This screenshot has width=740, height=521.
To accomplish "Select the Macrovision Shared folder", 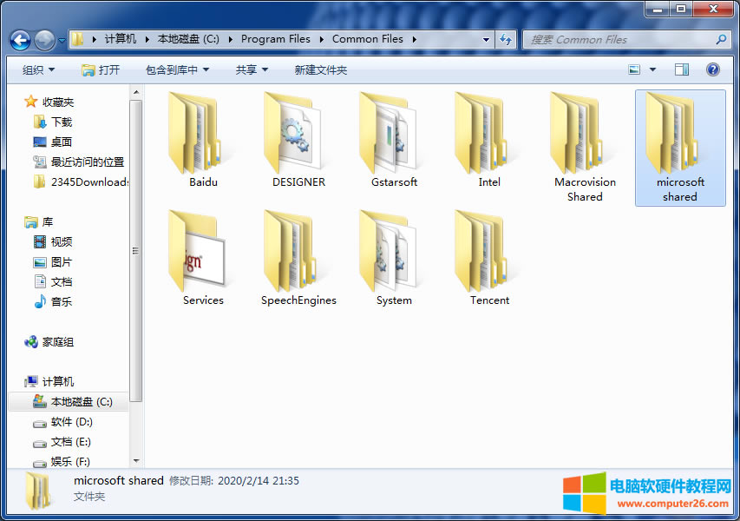I will click(x=585, y=148).
